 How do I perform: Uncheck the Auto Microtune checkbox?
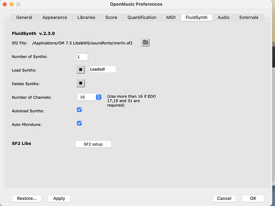(79, 123)
